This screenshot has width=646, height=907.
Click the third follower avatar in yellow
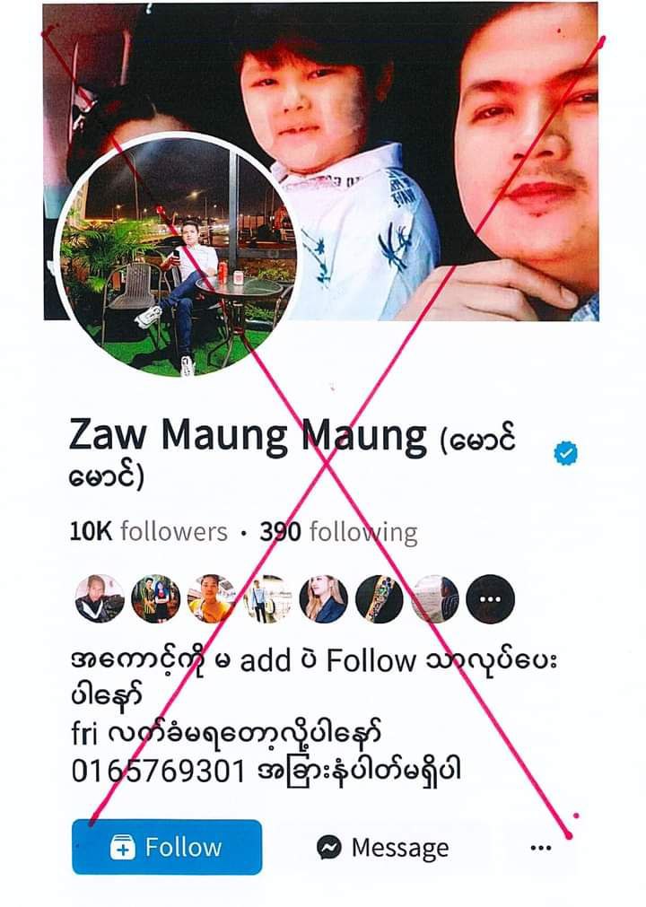click(x=212, y=598)
